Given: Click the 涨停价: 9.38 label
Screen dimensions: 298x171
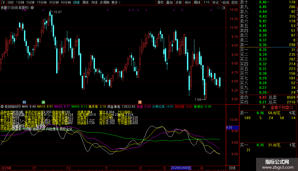Looking at the screenshot, I should pyautogui.click(x=203, y=107).
